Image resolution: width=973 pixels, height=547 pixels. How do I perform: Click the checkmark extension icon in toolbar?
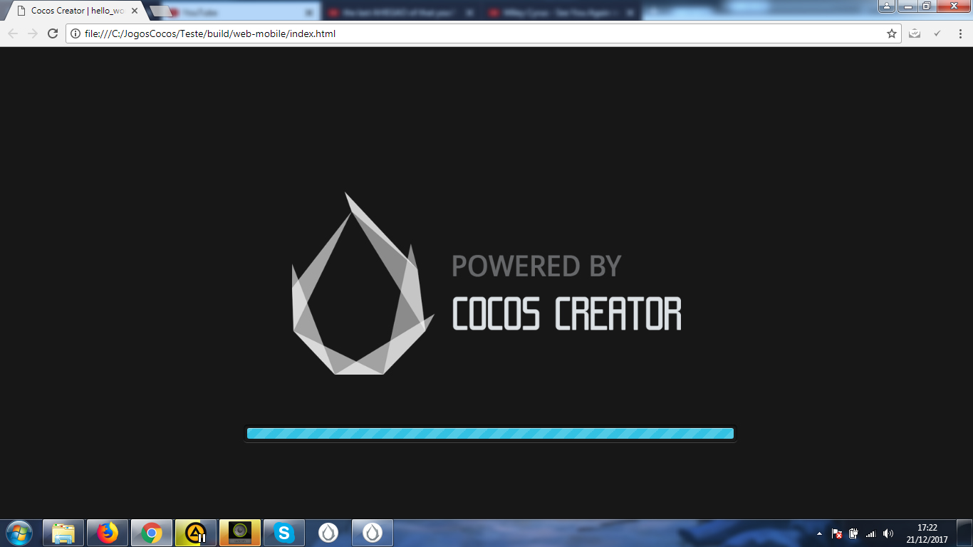click(x=937, y=33)
